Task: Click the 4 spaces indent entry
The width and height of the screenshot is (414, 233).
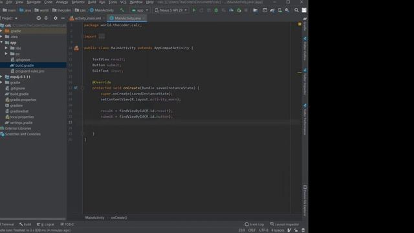Action: [278, 230]
